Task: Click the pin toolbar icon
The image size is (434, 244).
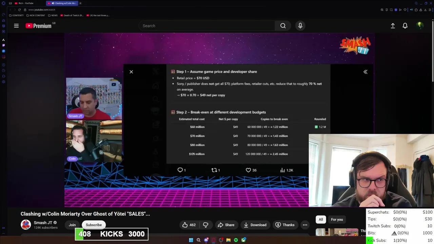Action: click(x=387, y=10)
